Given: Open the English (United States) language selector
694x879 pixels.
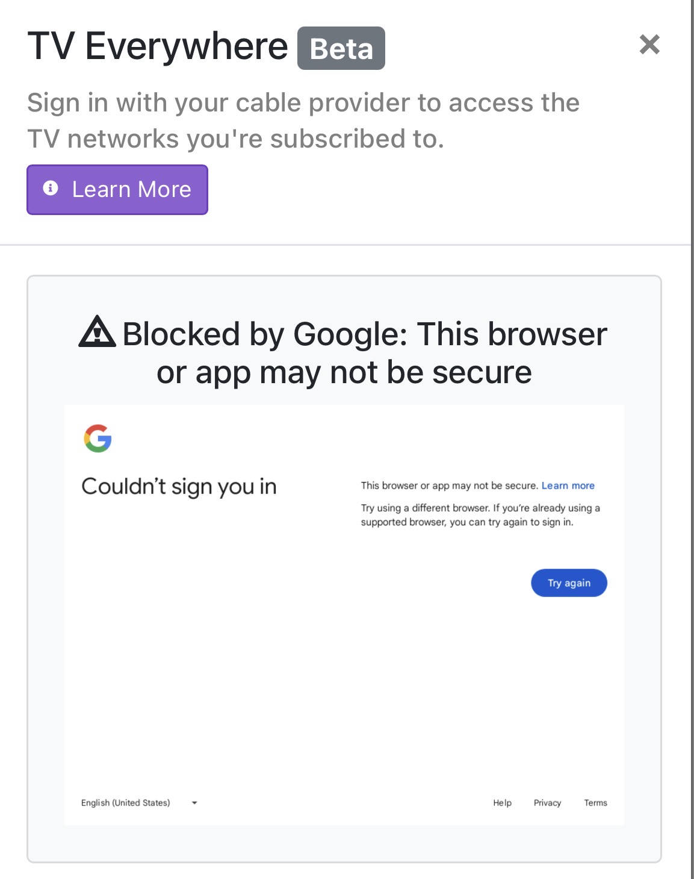Looking at the screenshot, I should [126, 802].
